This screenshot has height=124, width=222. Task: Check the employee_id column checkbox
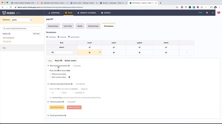pyautogui.click(x=73, y=93)
